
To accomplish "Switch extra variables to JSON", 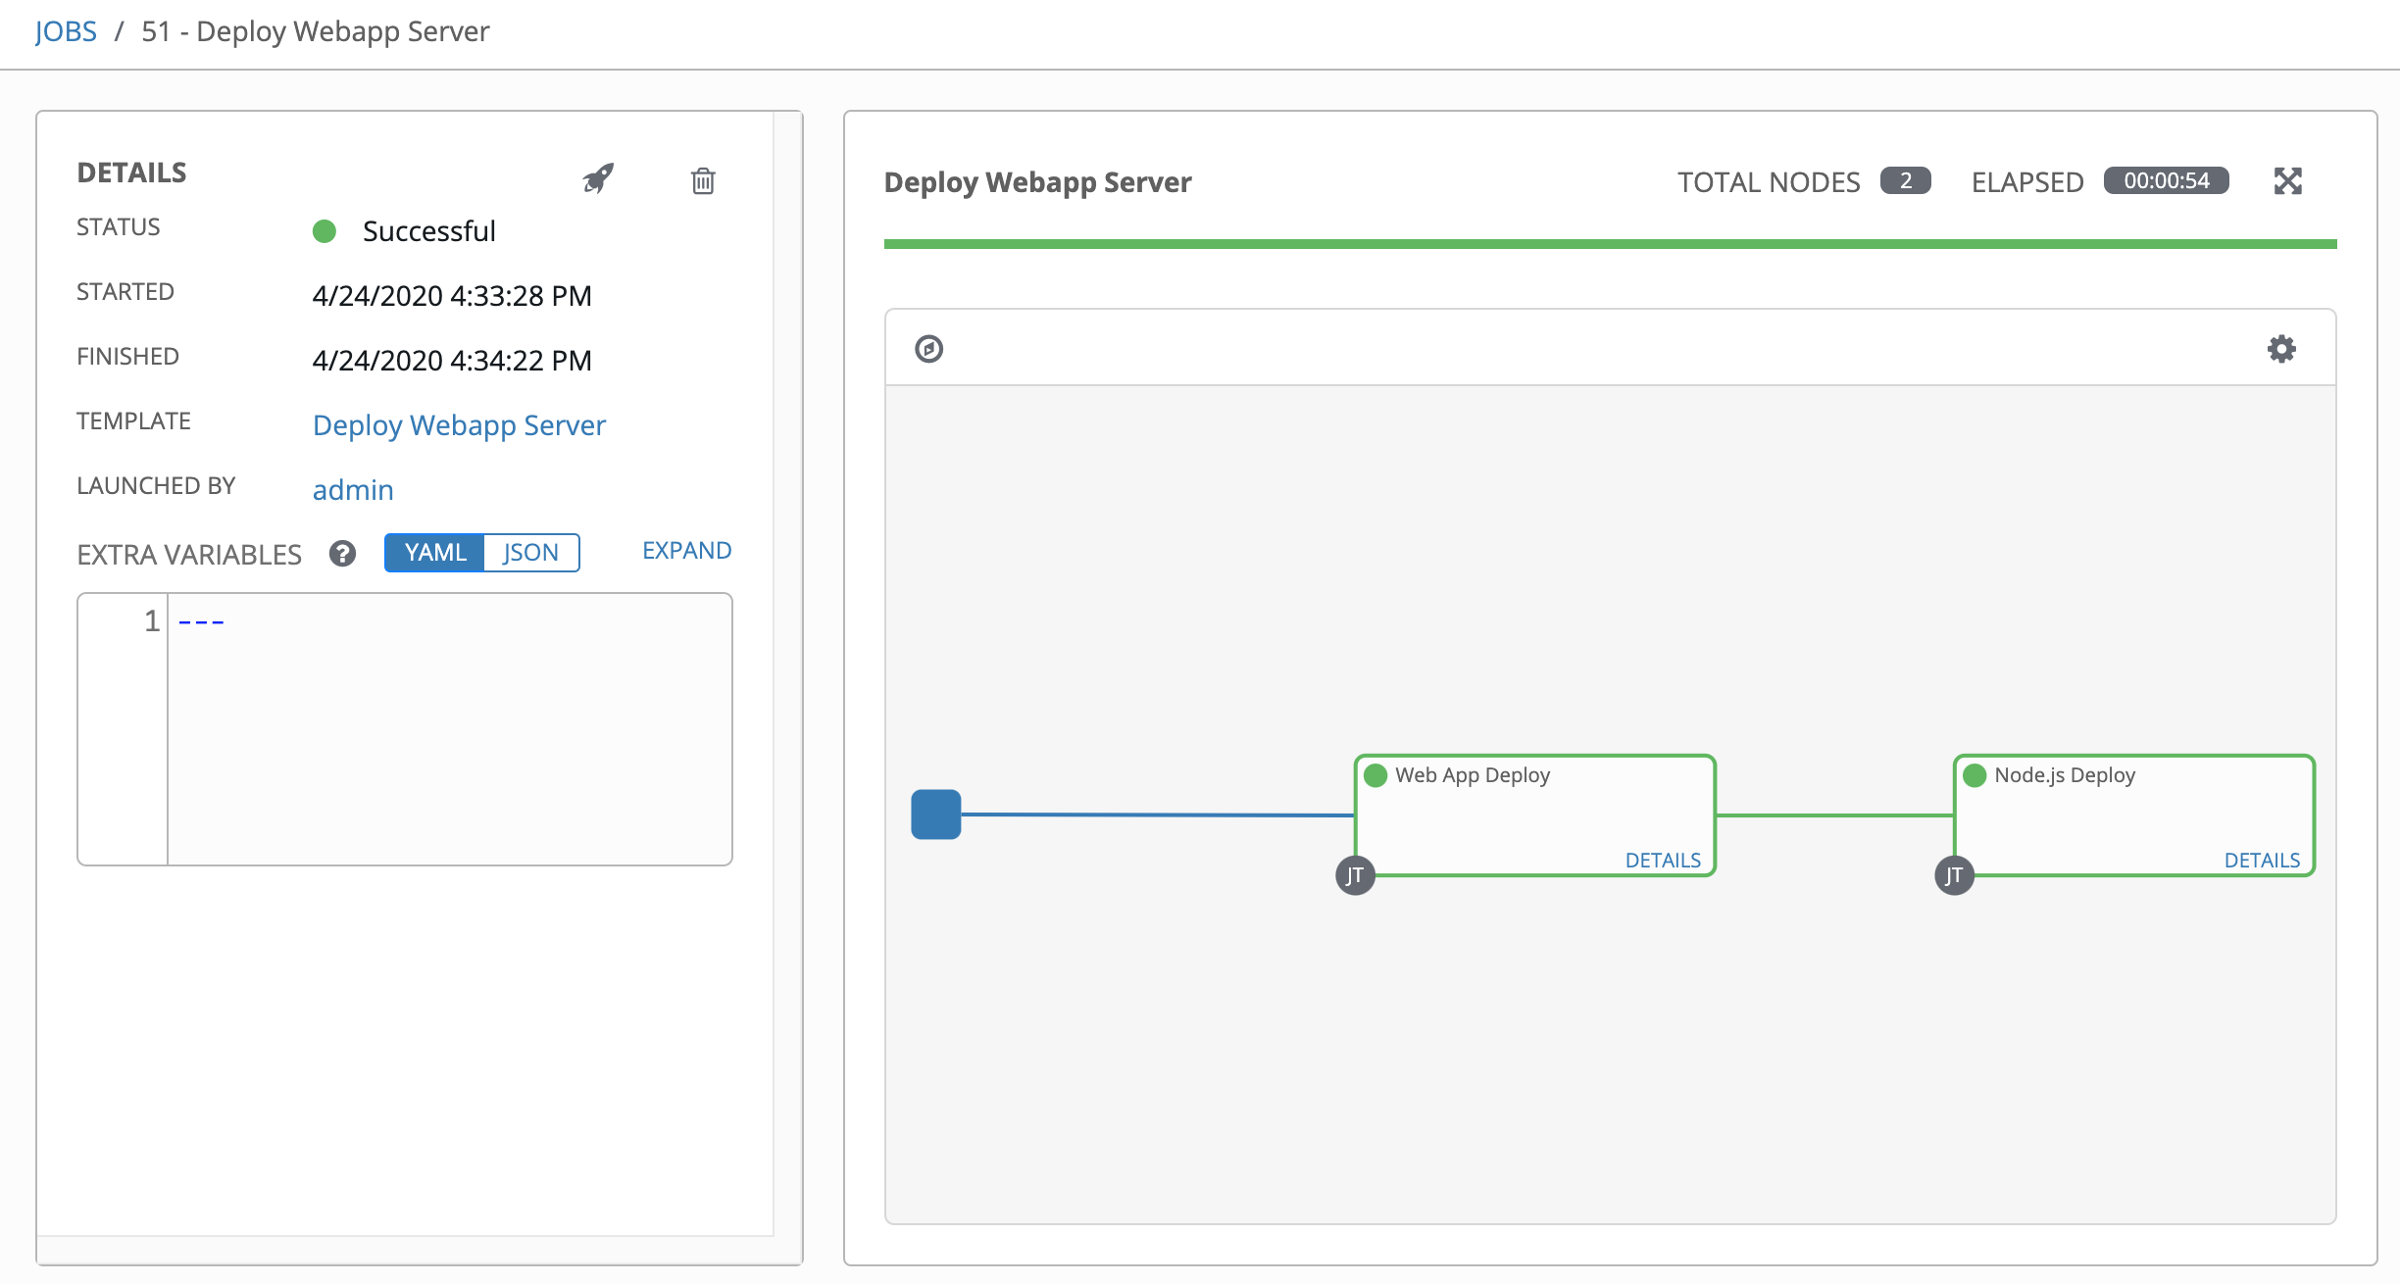I will click(530, 553).
